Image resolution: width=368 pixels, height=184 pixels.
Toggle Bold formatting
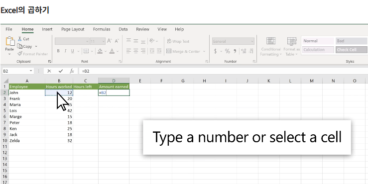(x=58, y=51)
